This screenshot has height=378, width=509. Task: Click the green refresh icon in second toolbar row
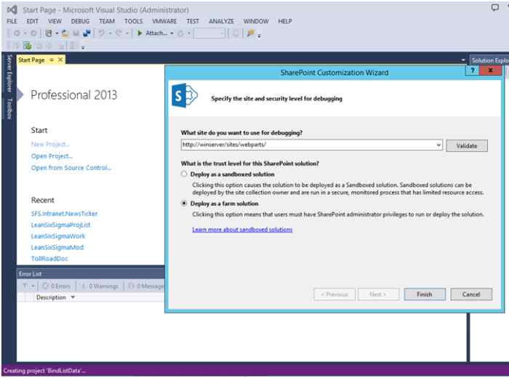pos(28,45)
